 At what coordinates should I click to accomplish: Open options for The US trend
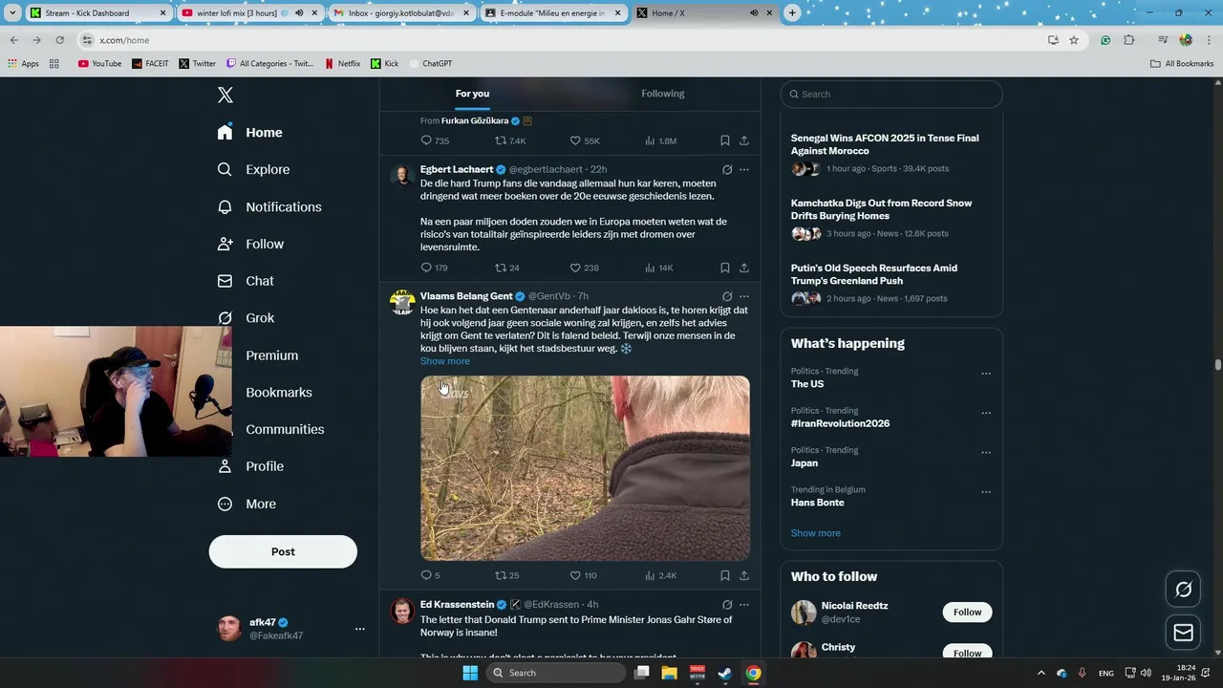click(x=986, y=374)
